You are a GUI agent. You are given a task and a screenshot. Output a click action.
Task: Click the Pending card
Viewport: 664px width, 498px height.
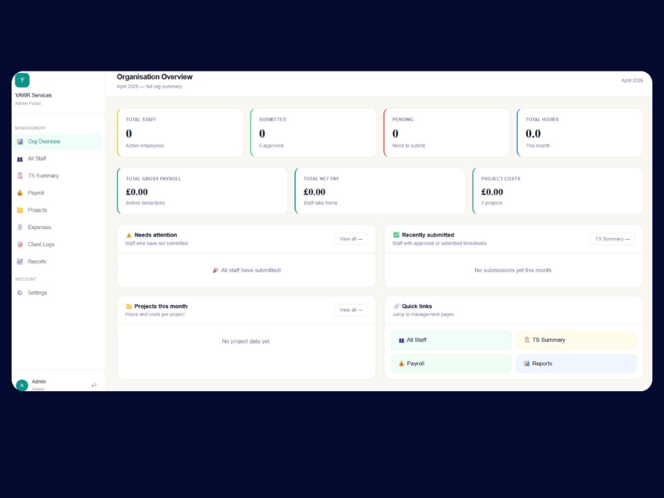click(x=447, y=133)
